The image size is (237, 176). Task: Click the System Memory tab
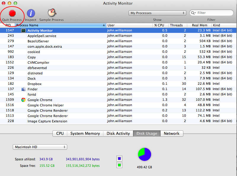point(85,133)
